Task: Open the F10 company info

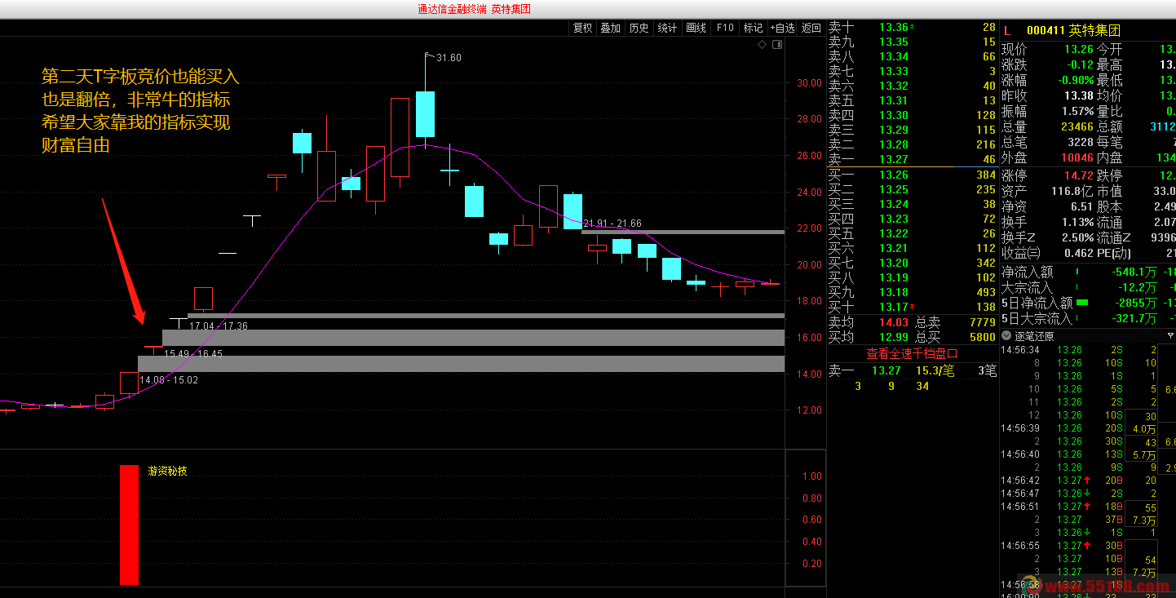Action: pos(725,28)
